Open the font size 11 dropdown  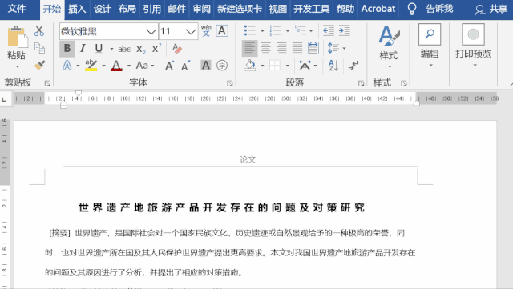coord(191,32)
